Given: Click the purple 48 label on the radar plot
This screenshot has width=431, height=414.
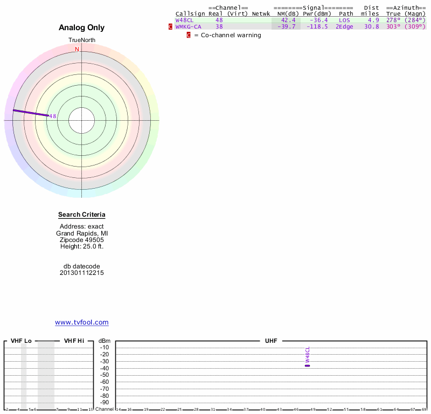Looking at the screenshot, I should (x=52, y=116).
